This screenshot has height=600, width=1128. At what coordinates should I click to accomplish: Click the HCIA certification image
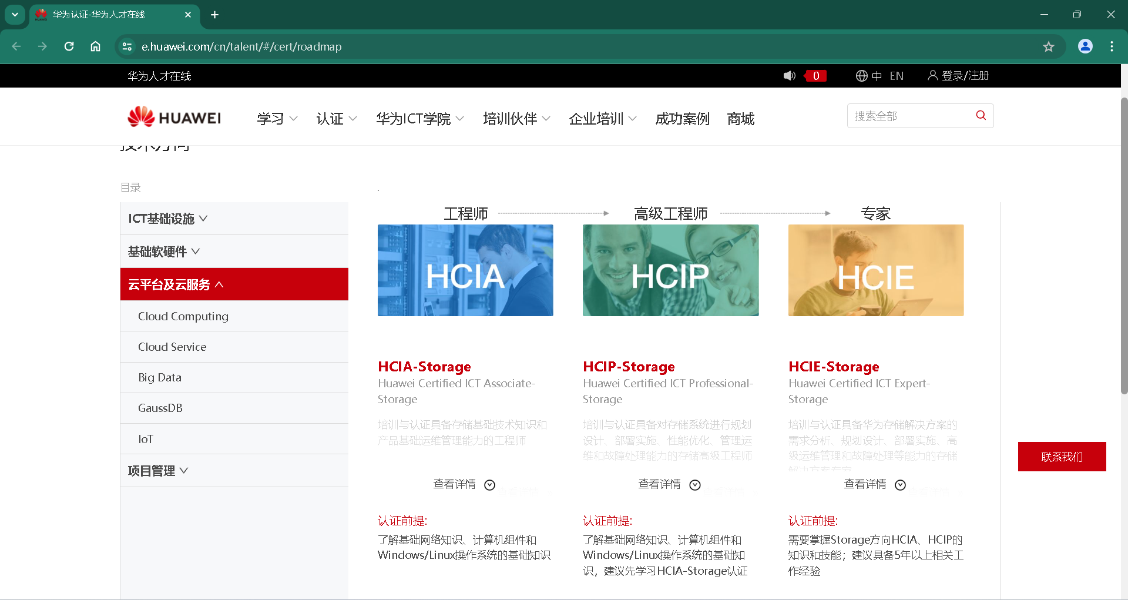coord(465,270)
